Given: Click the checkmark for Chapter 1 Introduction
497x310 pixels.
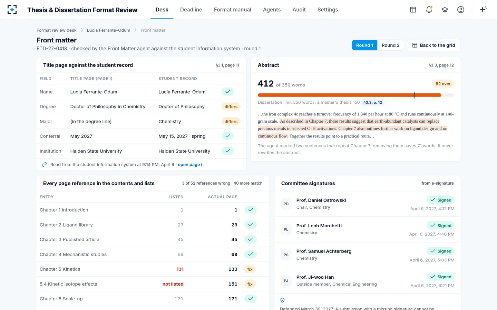Looking at the screenshot, I should (x=251, y=210).
